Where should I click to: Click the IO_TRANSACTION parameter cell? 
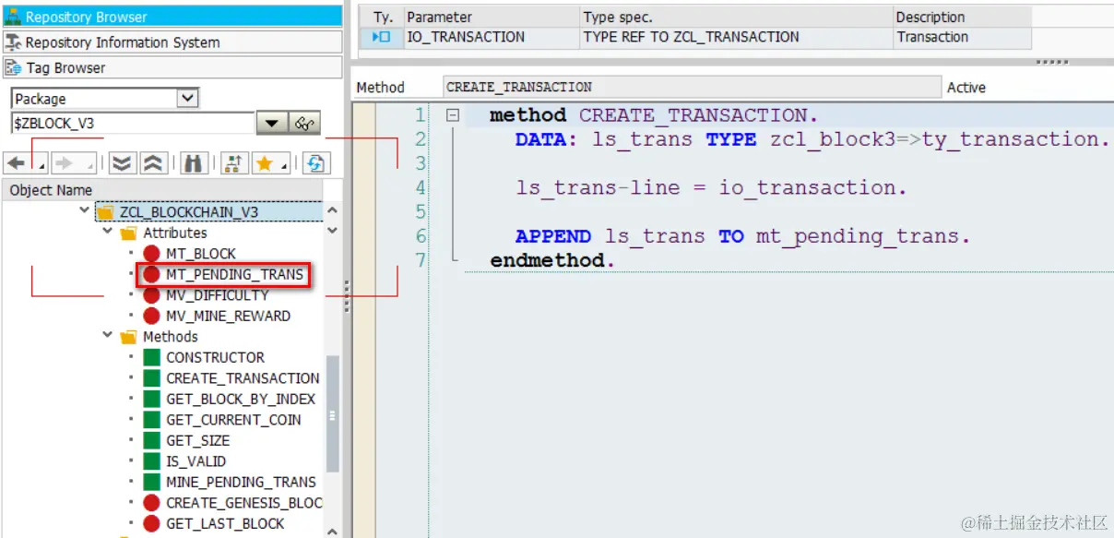[492, 37]
